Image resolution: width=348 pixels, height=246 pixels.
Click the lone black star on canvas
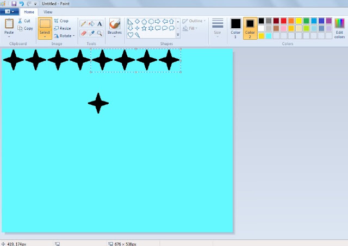[x=98, y=103]
